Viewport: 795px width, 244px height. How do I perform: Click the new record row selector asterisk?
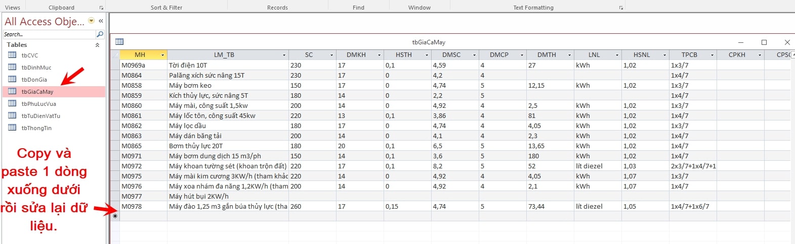click(115, 216)
